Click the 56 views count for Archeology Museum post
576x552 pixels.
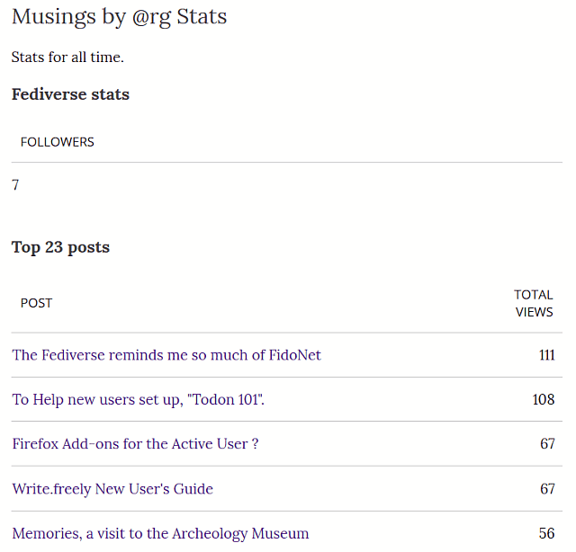coord(546,534)
